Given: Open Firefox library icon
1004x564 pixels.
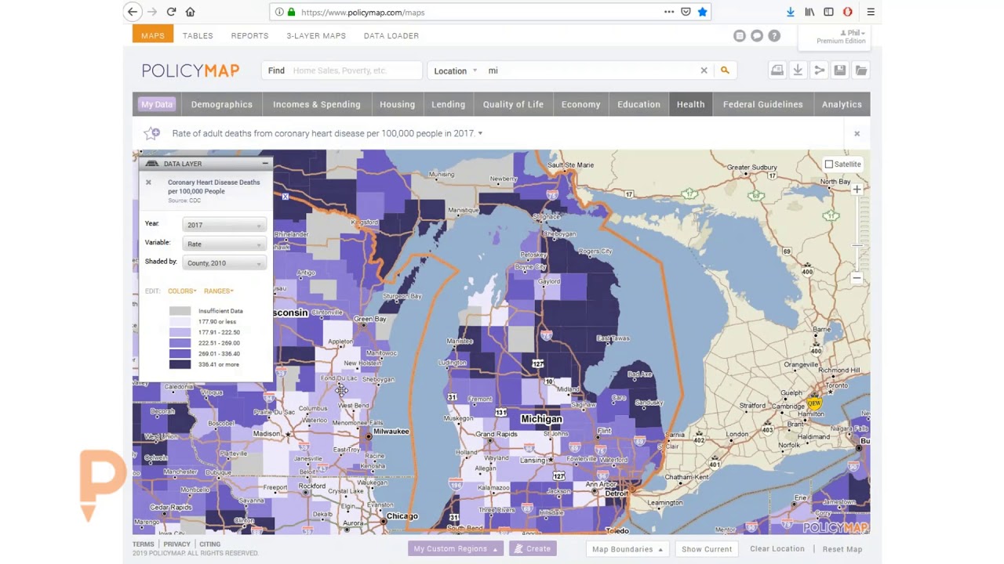Looking at the screenshot, I should click(809, 12).
